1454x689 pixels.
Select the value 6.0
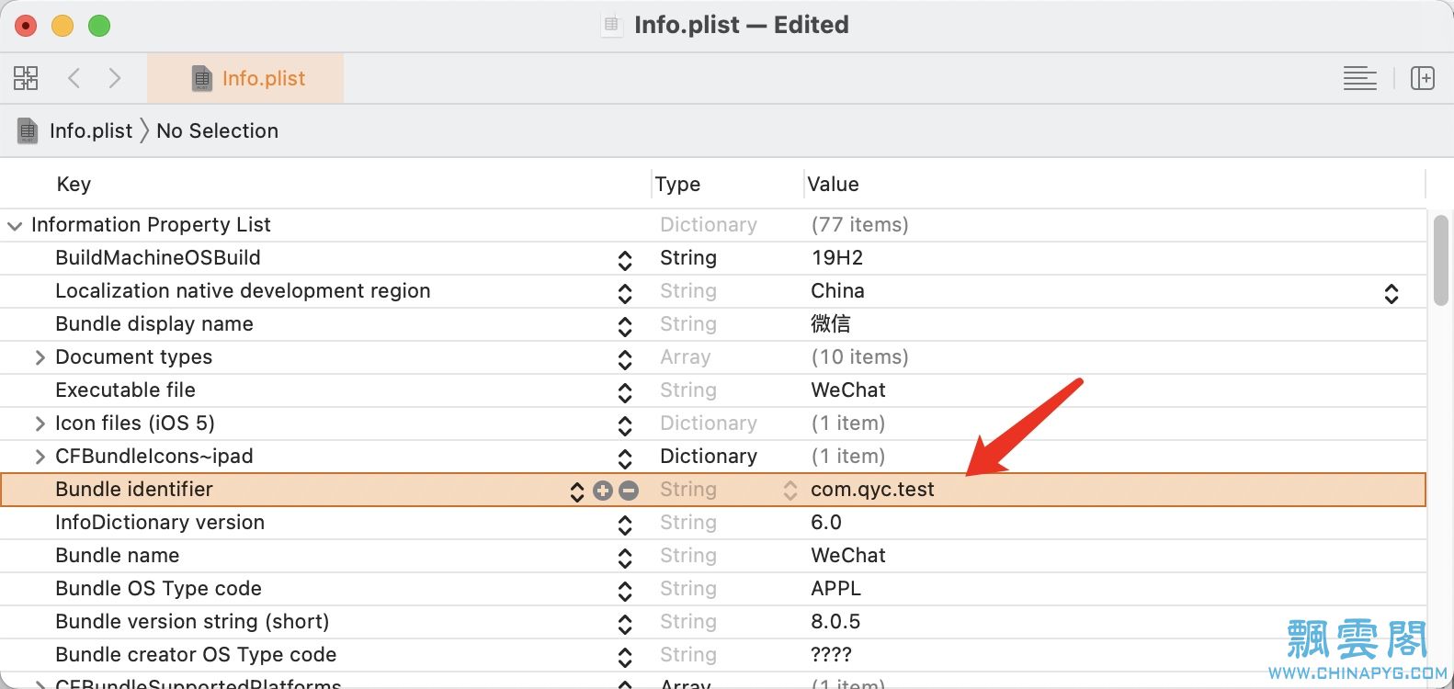point(826,523)
